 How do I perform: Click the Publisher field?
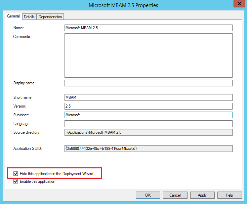(x=149, y=115)
